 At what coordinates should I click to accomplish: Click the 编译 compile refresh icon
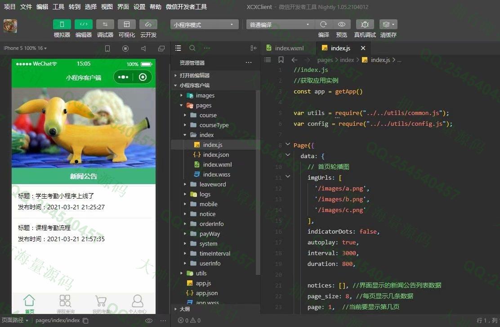(323, 25)
